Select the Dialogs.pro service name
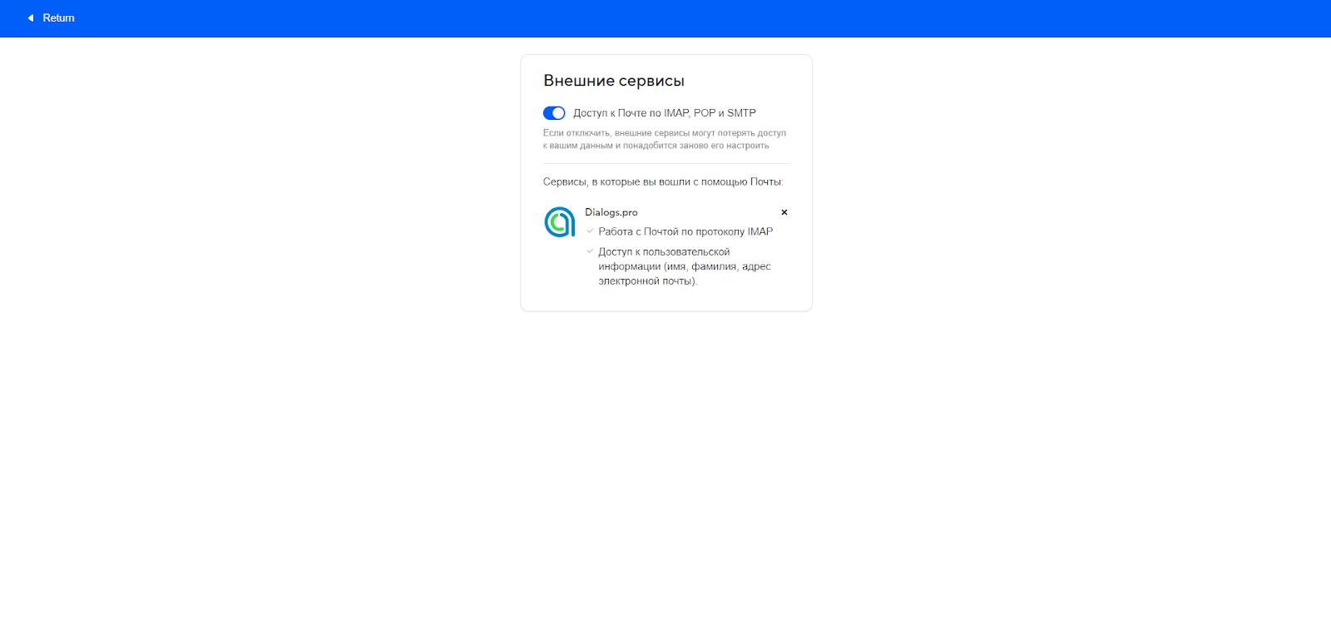The width and height of the screenshot is (1331, 625). coord(611,212)
